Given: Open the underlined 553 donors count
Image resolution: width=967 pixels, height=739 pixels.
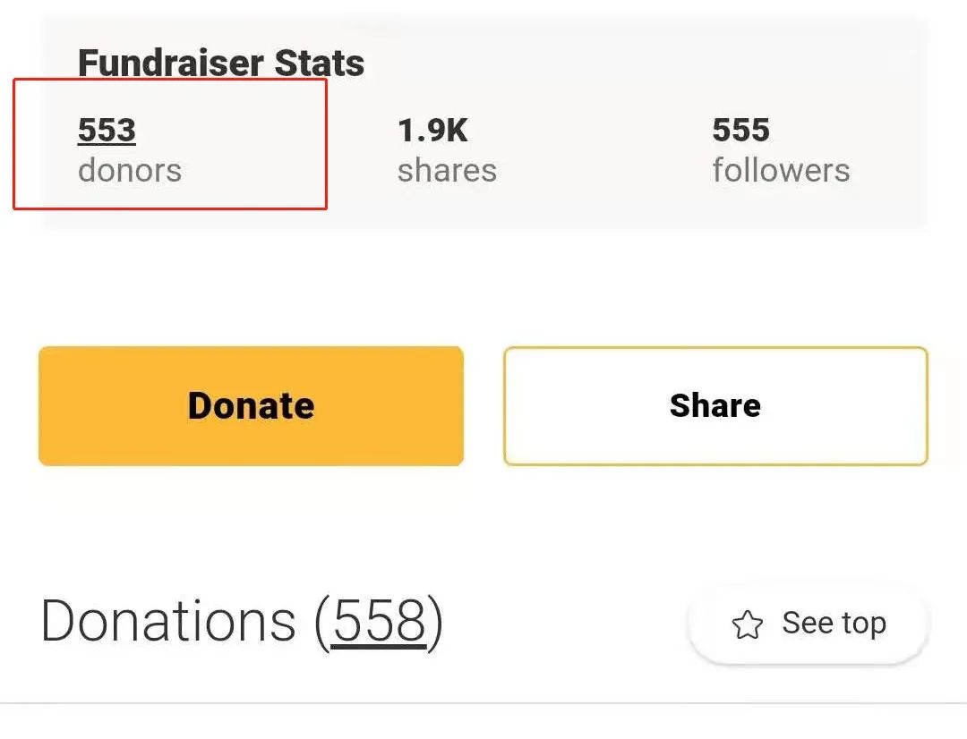Looking at the screenshot, I should 107,130.
